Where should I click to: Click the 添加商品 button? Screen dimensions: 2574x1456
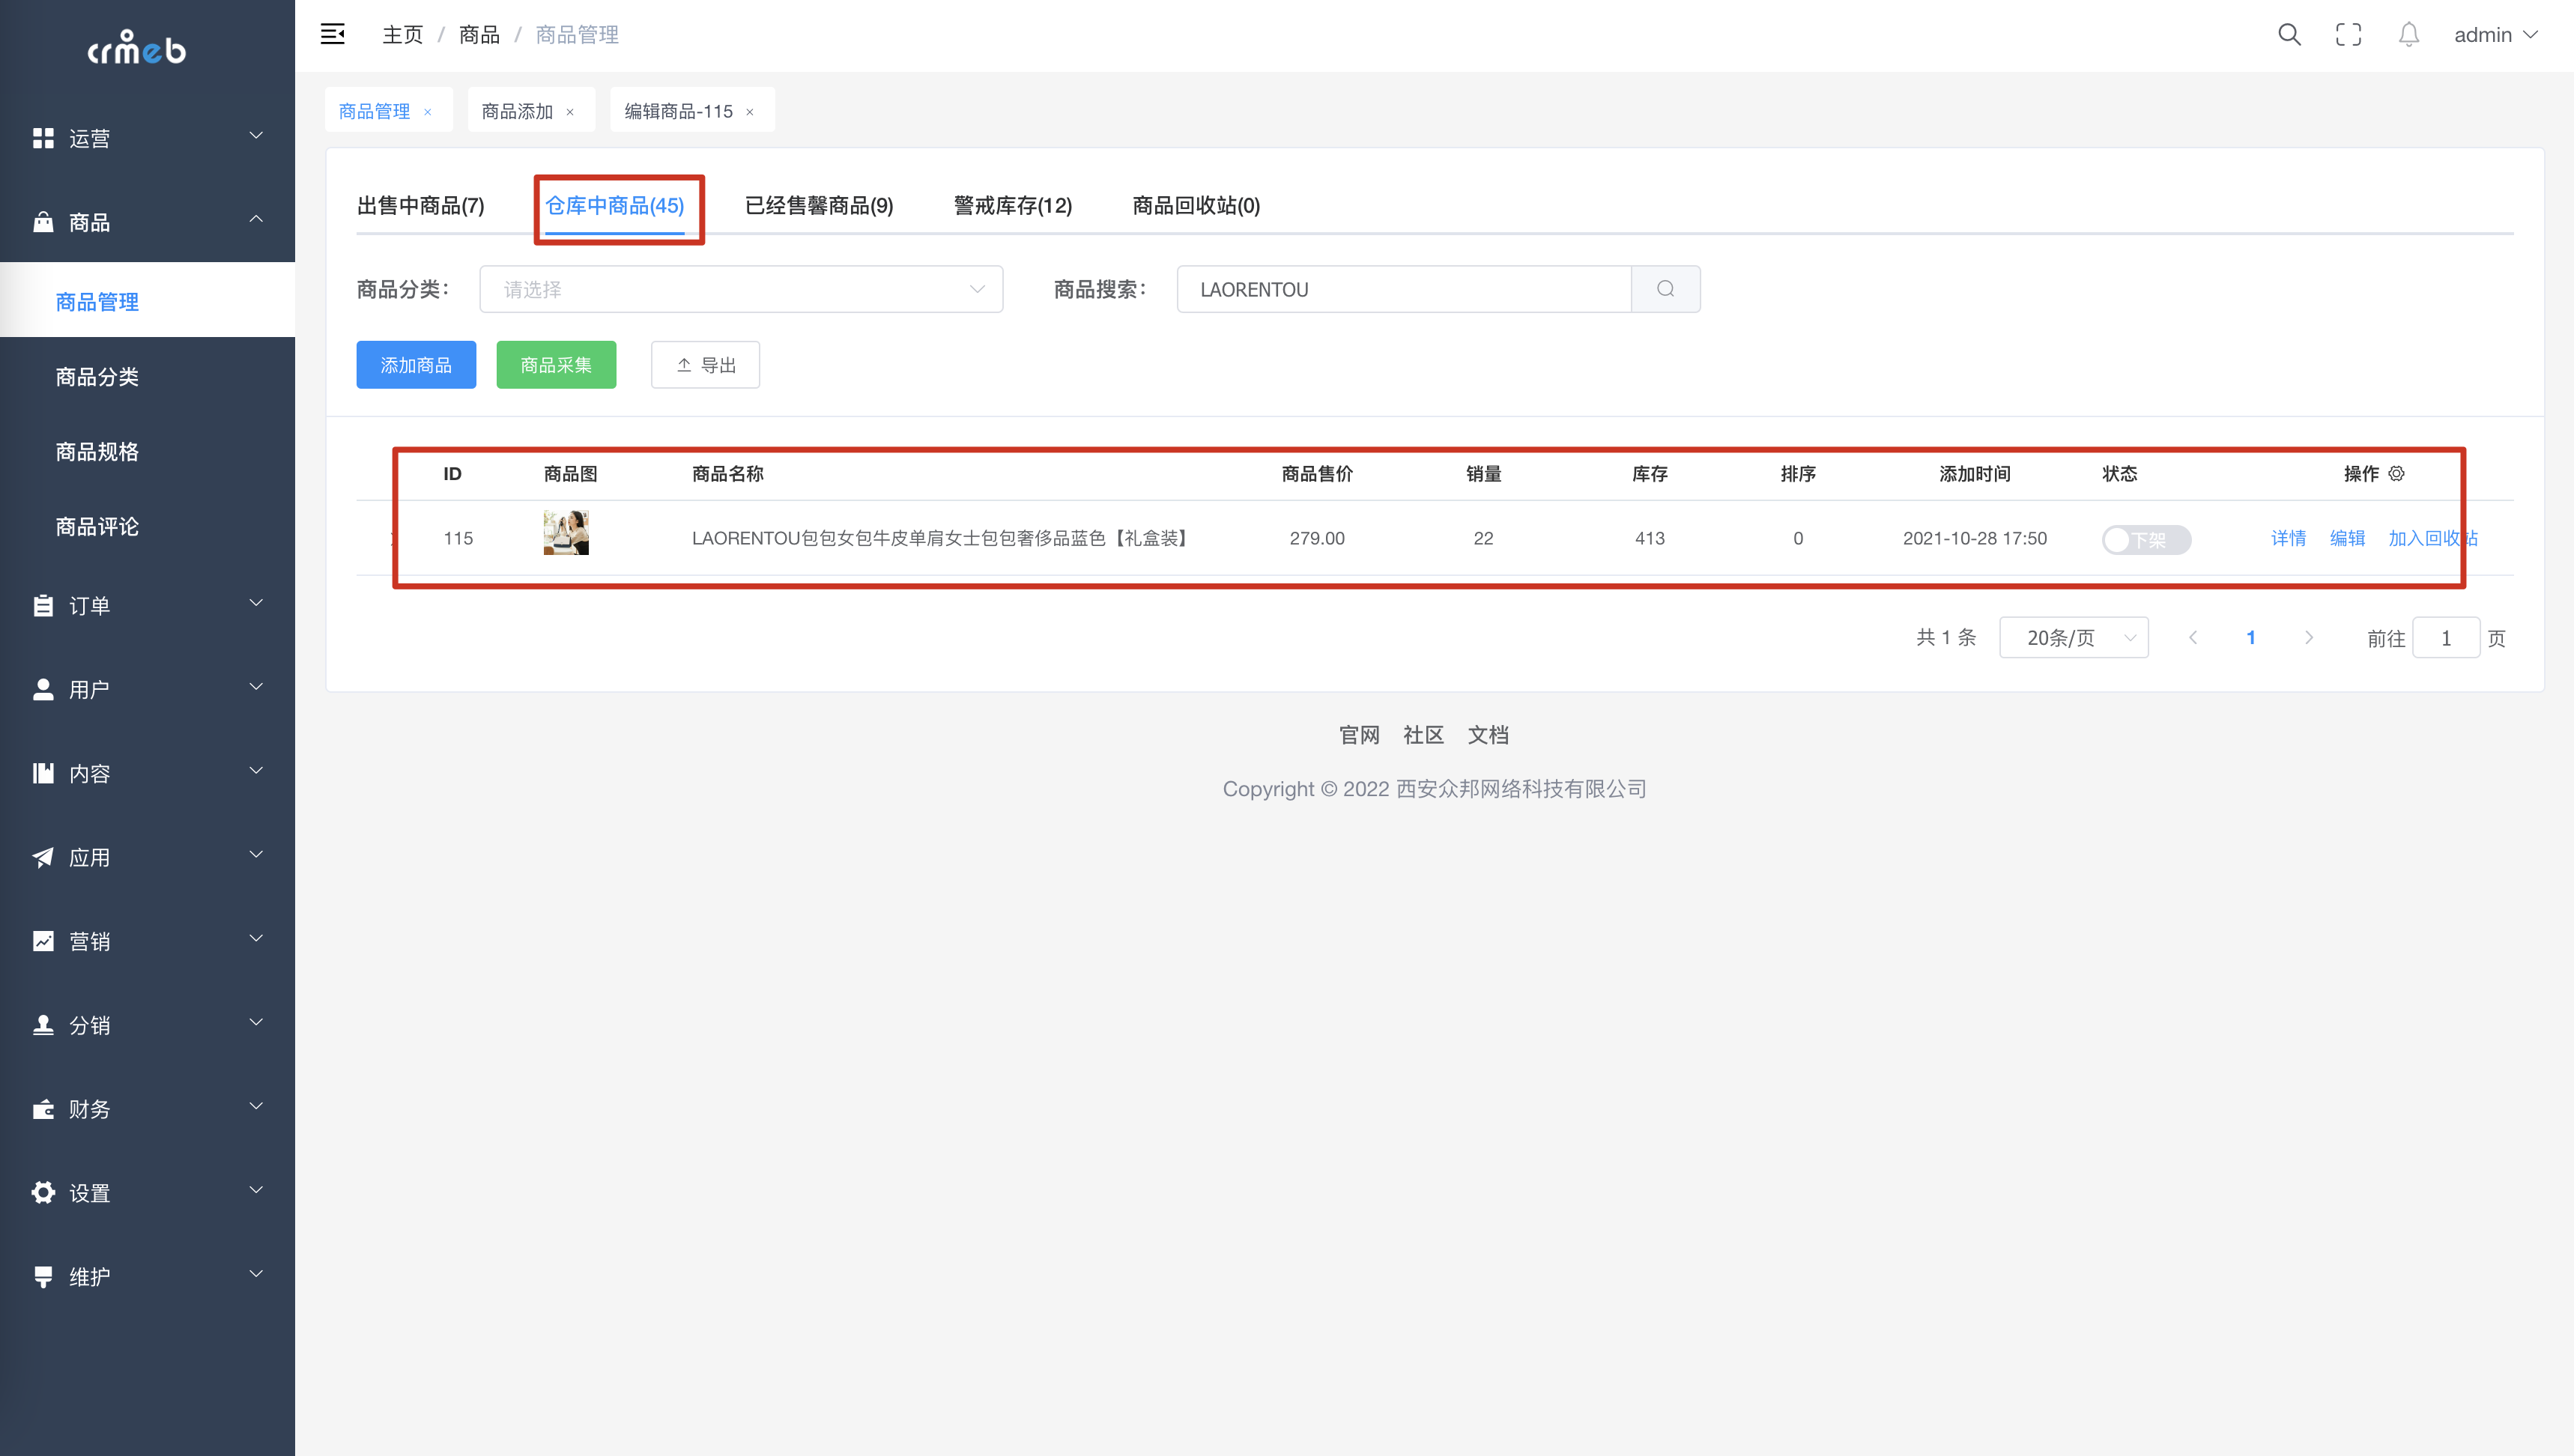[416, 365]
